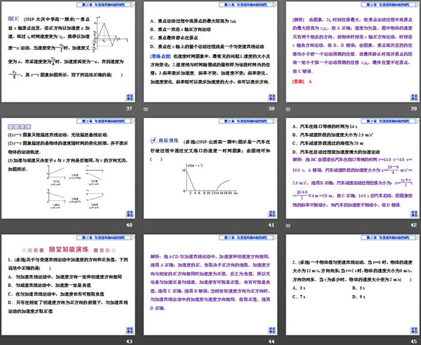Screen dimensions: 421x345
Task: Click the checkmark icon beside 跟踪训练 on slide 41
Action: pos(155,141)
